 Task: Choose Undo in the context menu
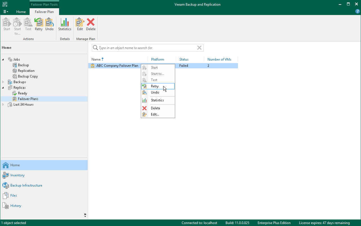point(158,92)
